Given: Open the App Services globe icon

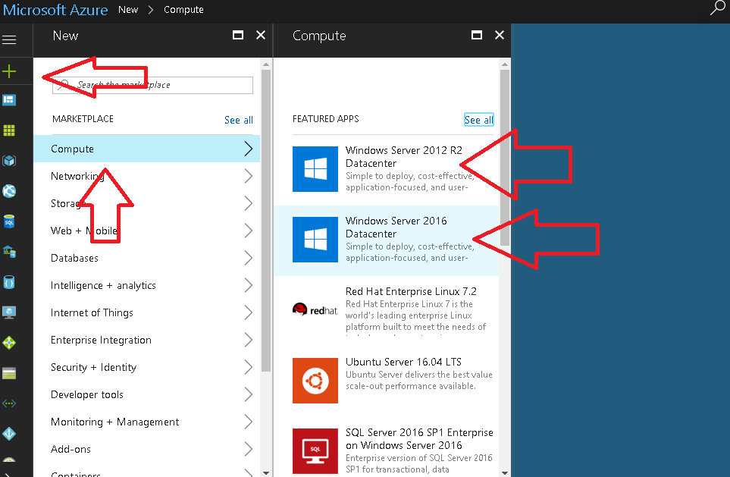Looking at the screenshot, I should click(x=9, y=191).
